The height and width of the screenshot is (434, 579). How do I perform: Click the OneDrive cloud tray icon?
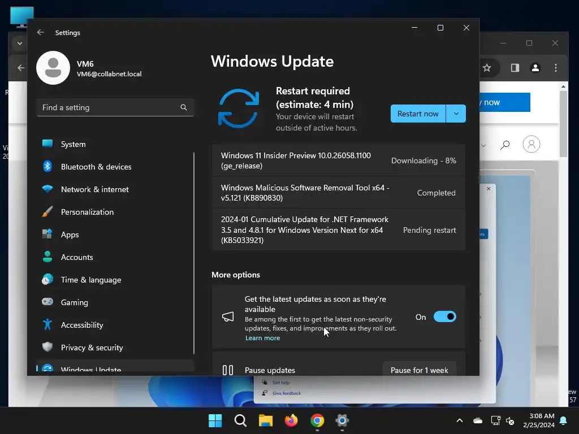pos(478,420)
